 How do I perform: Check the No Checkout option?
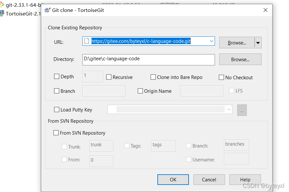221,77
